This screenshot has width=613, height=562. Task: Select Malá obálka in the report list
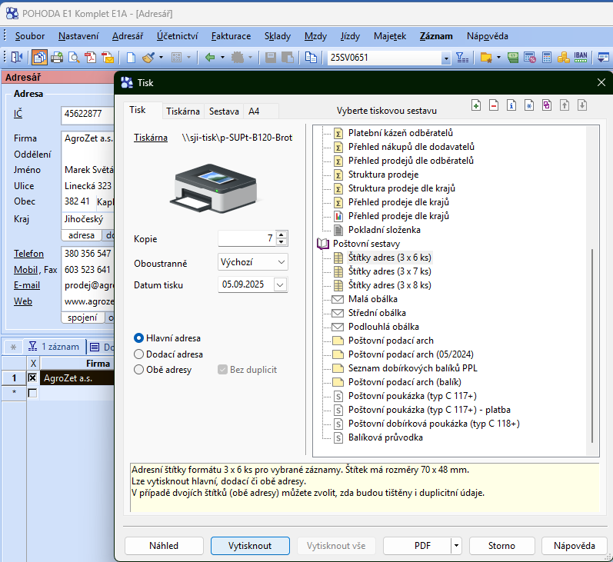(372, 299)
